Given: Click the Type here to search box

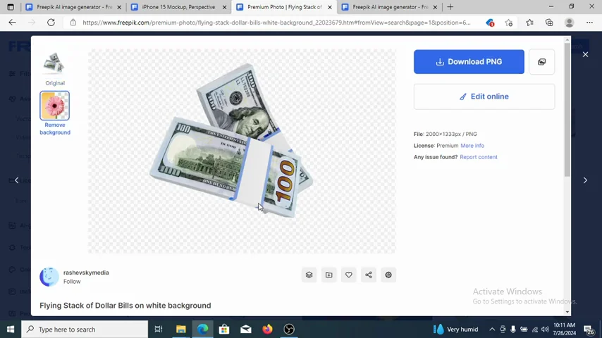Looking at the screenshot, I should (x=85, y=329).
